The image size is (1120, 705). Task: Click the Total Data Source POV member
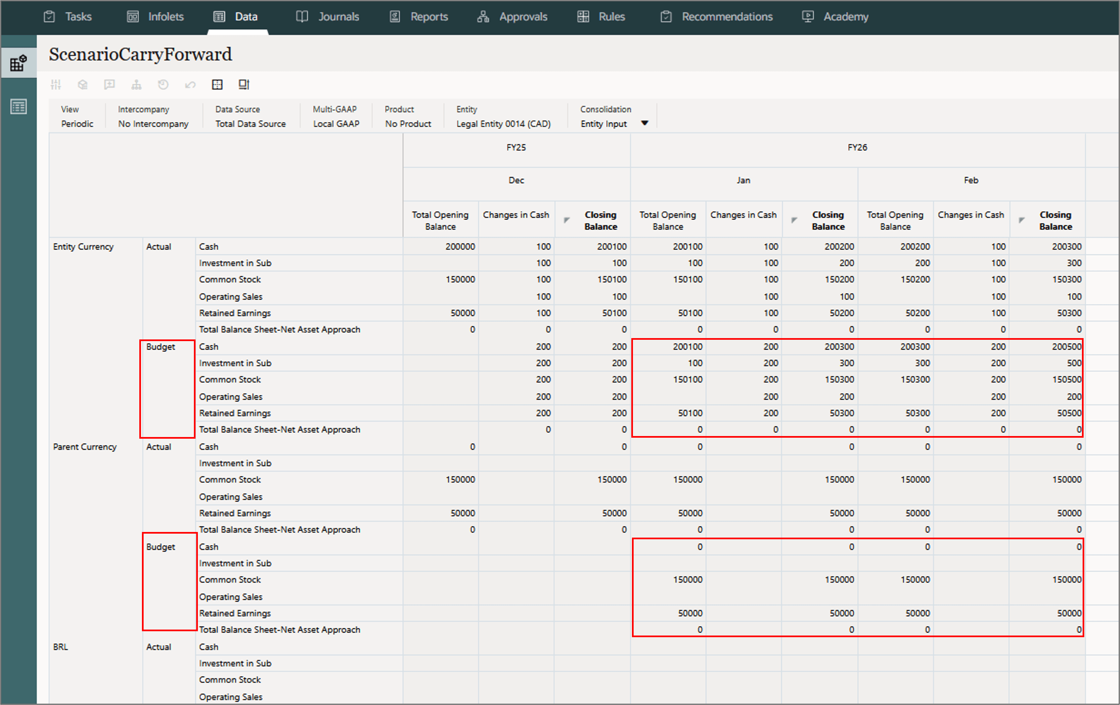click(x=250, y=124)
